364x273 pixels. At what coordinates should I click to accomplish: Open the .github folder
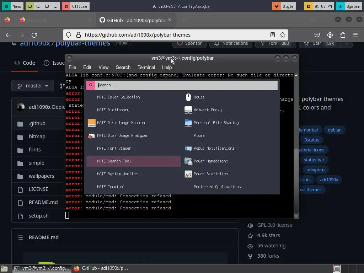pyautogui.click(x=37, y=123)
